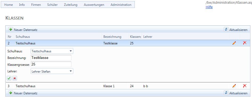
Task: Open the Lehrer dropdown showing Lehrer Stefan
Action: point(52,71)
